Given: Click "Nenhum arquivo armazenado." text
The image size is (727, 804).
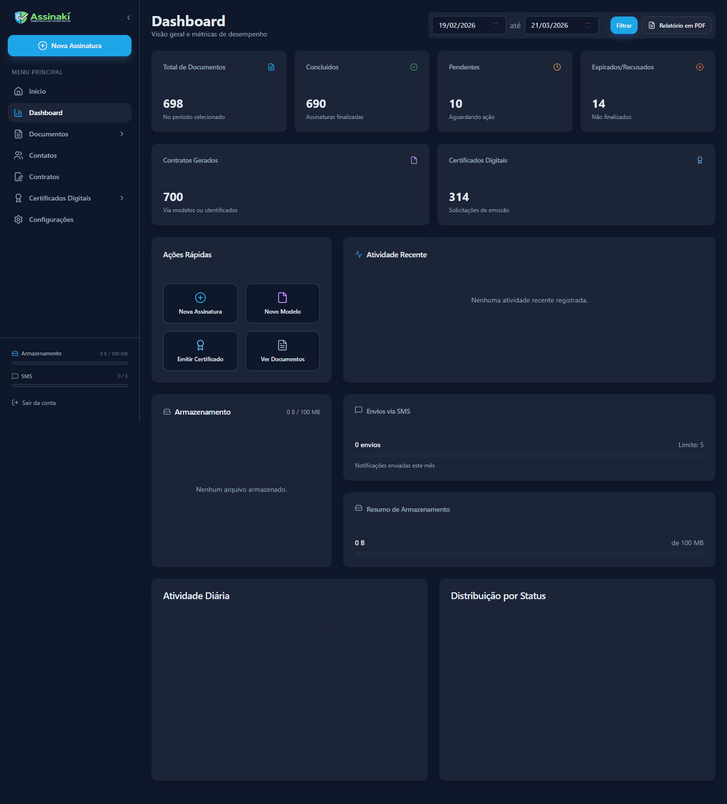Looking at the screenshot, I should (x=242, y=489).
